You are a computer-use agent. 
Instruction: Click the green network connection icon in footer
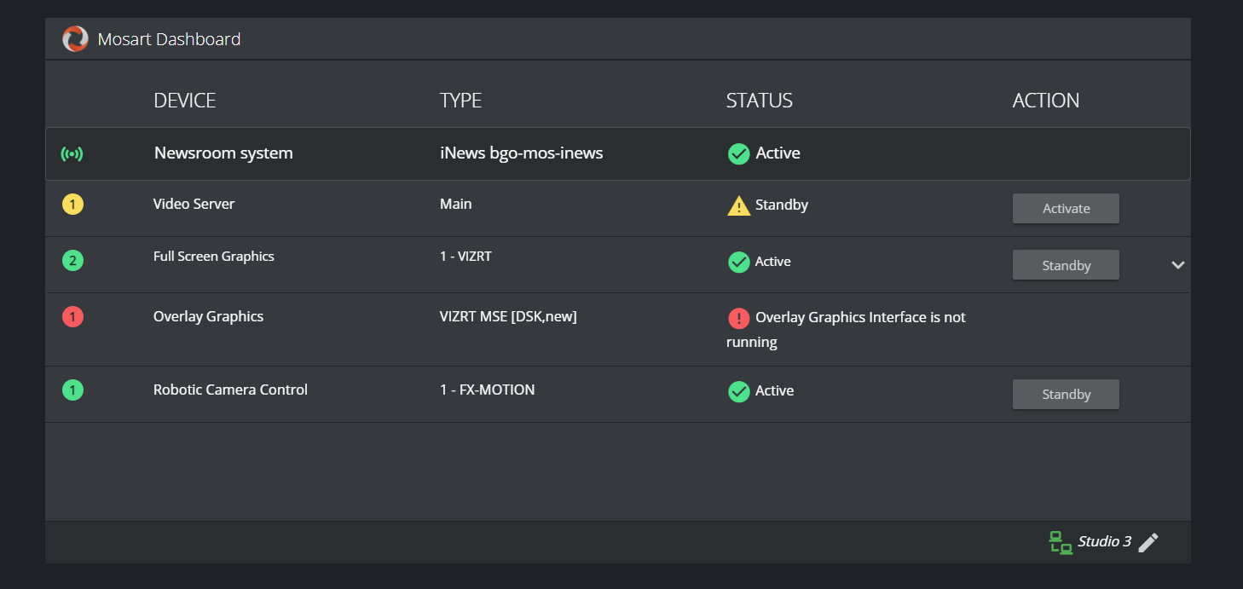coord(1060,542)
